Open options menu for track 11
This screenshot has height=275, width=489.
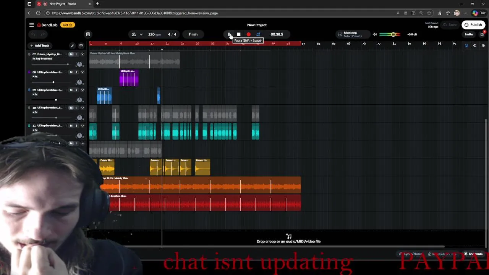(66, 126)
